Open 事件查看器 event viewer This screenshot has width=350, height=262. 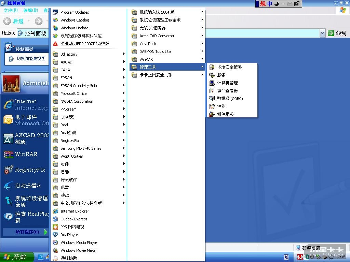coord(232,91)
